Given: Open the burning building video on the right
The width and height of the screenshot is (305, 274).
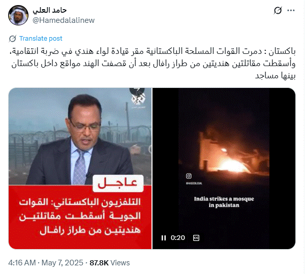Looking at the screenshot, I should (x=224, y=168).
